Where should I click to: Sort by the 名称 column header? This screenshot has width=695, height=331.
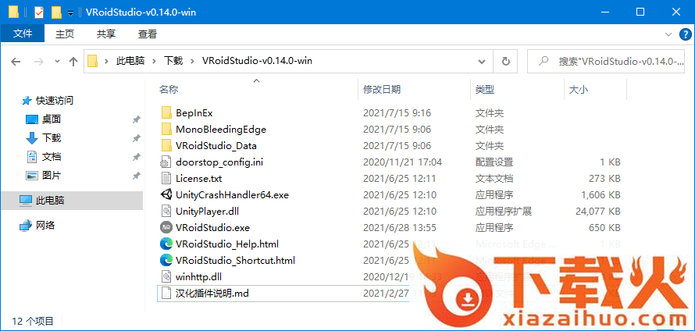[x=169, y=90]
